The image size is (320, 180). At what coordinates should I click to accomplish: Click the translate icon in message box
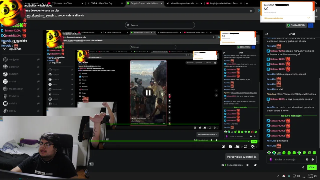tap(307, 159)
